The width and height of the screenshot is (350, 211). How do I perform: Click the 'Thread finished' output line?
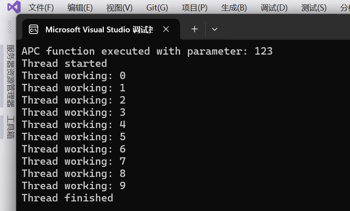coord(67,198)
